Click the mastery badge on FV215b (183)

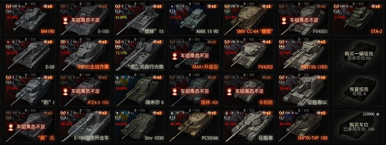tap(282, 46)
